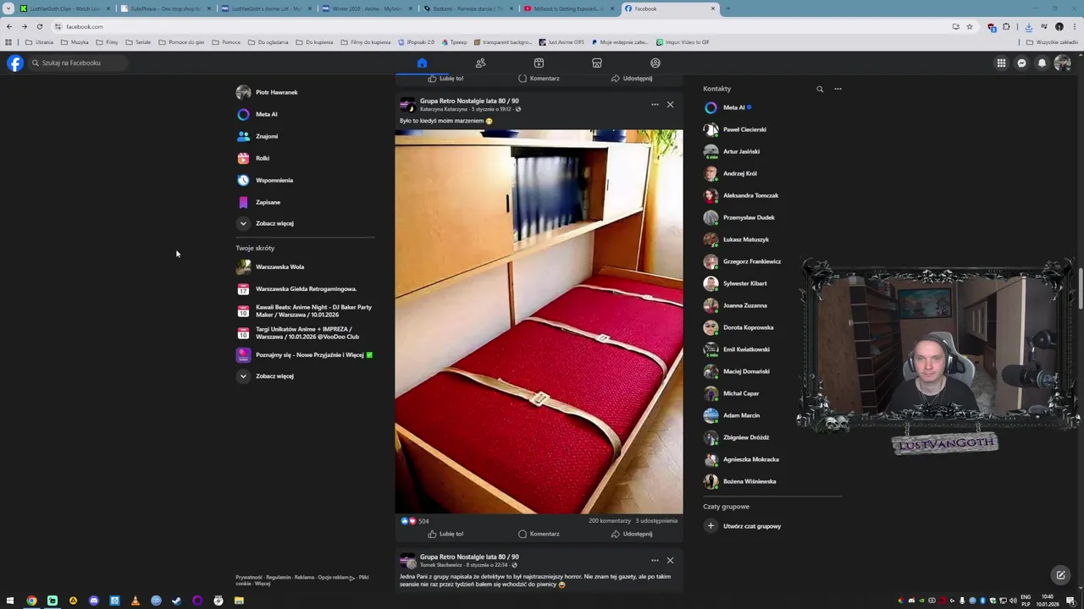Open Poznajmy się Nowe Przyjaźnie shortcut
Viewport: 1084px width, 609px height.
tap(305, 354)
